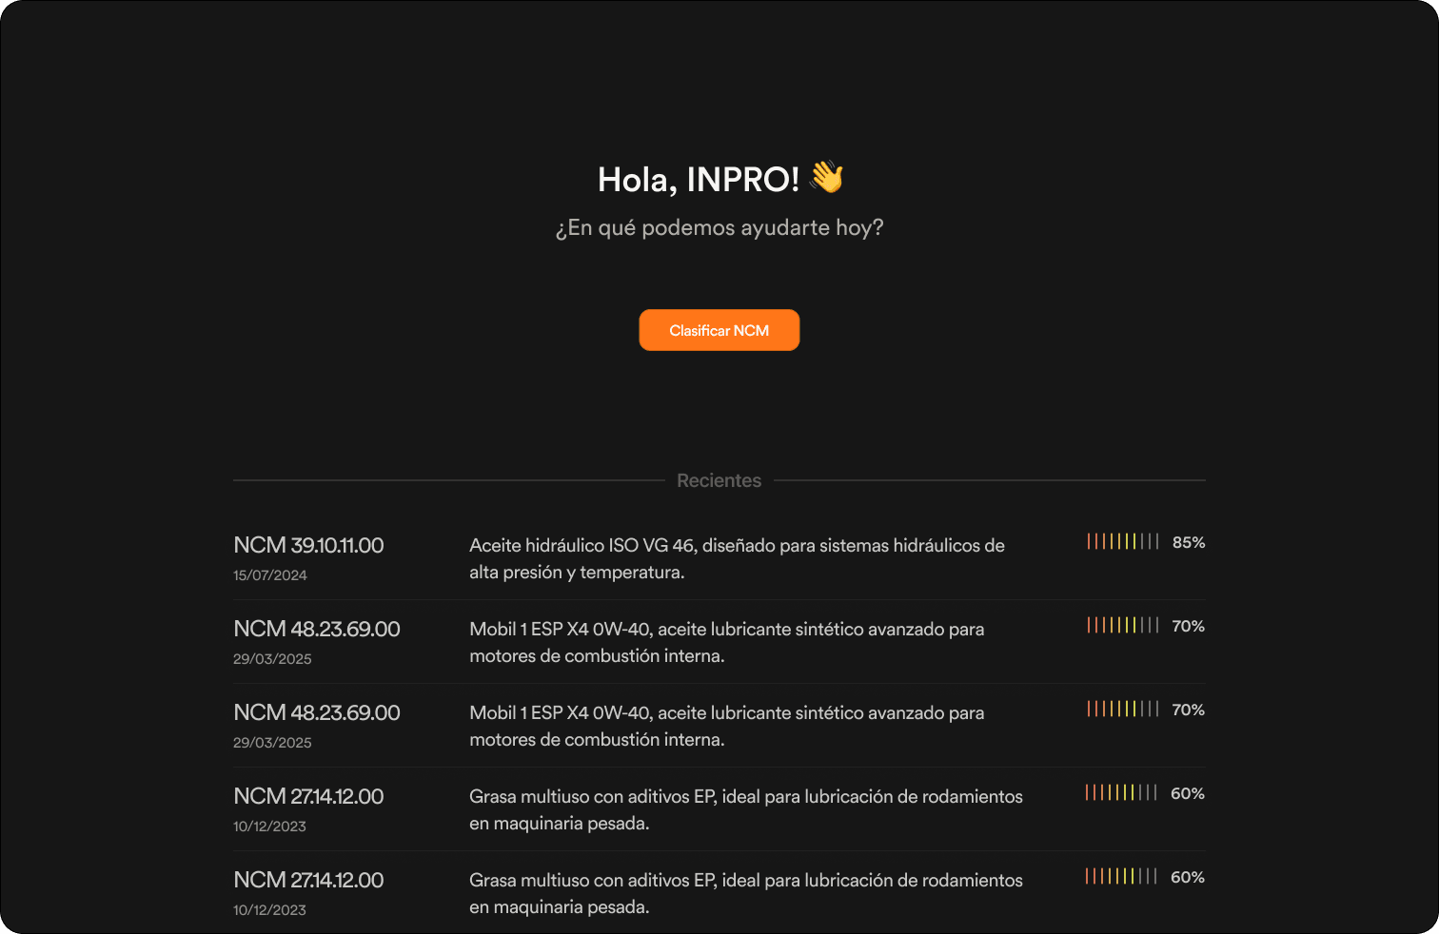Click the 85% confidence value
The width and height of the screenshot is (1439, 934).
pyautogui.click(x=1189, y=542)
